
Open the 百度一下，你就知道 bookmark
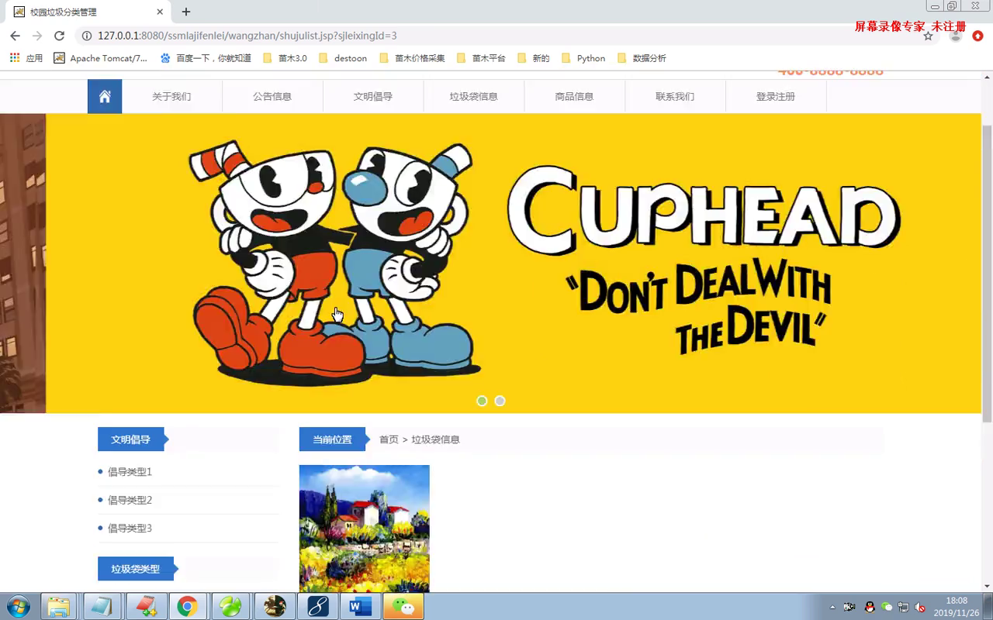click(x=206, y=58)
